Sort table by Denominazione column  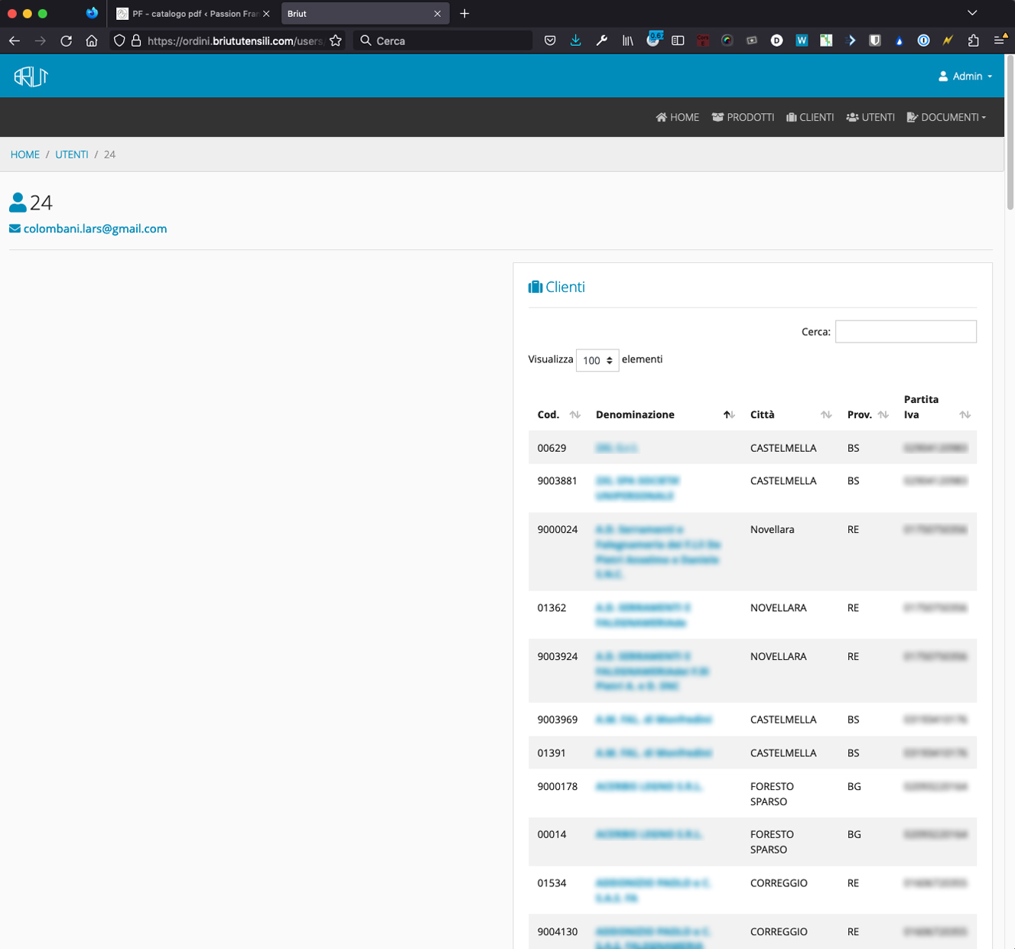coord(665,414)
